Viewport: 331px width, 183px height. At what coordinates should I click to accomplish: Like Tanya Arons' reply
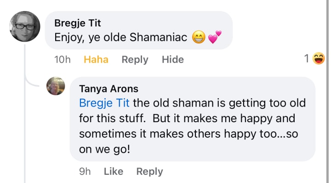click(113, 171)
